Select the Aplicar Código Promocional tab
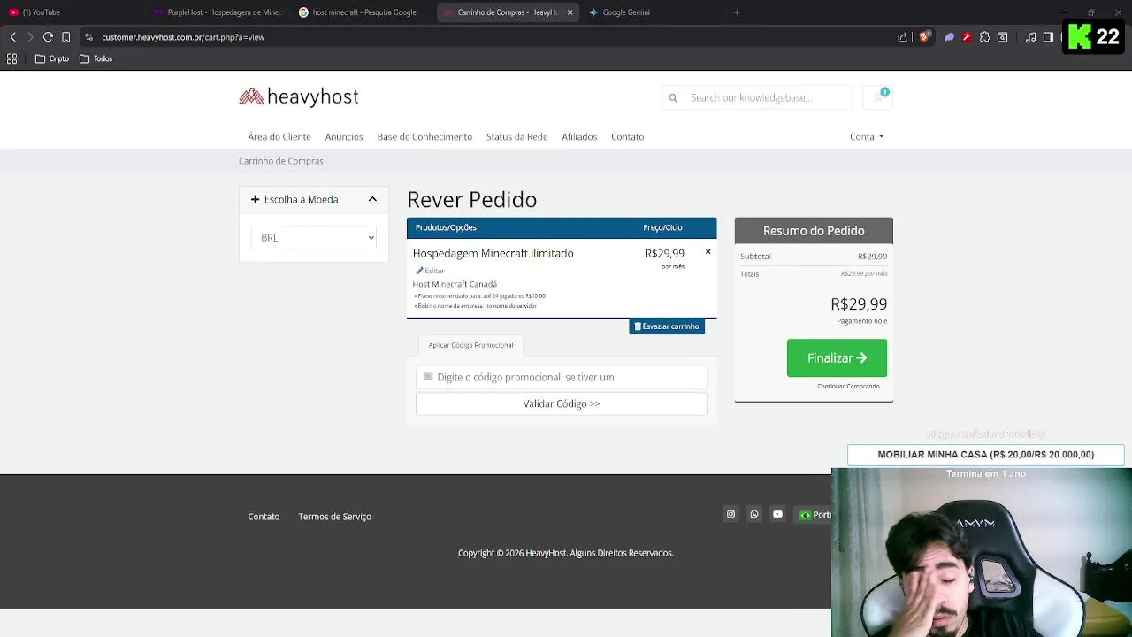This screenshot has width=1132, height=637. click(x=470, y=345)
